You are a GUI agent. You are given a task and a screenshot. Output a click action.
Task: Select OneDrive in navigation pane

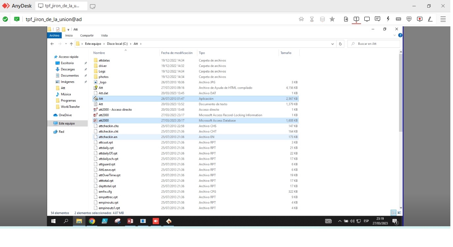65,115
